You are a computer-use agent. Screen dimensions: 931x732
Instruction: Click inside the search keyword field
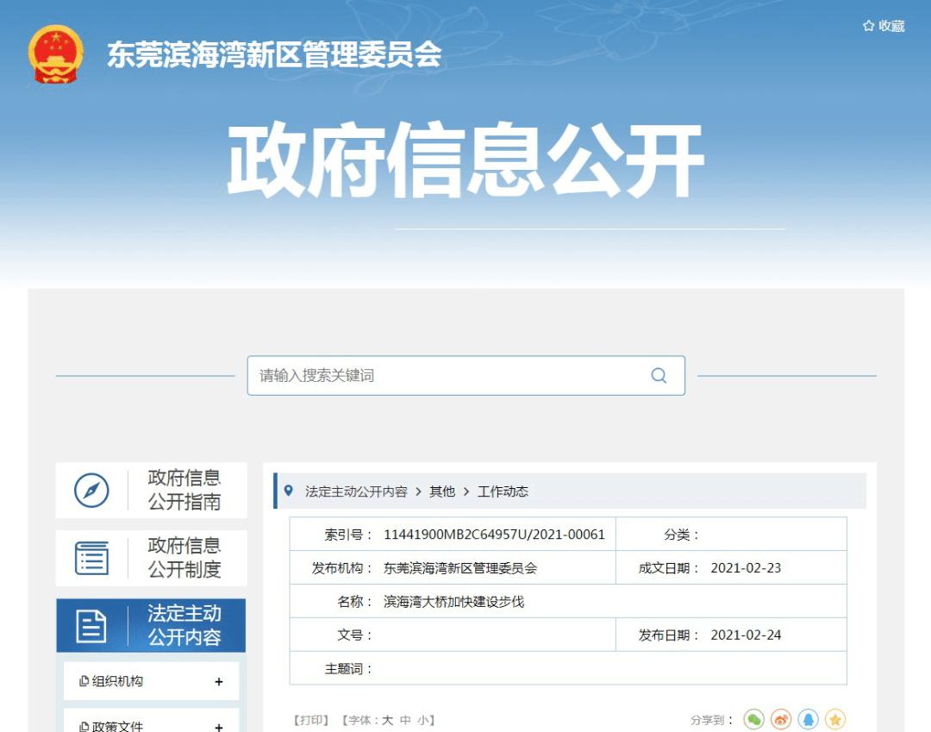coord(431,375)
